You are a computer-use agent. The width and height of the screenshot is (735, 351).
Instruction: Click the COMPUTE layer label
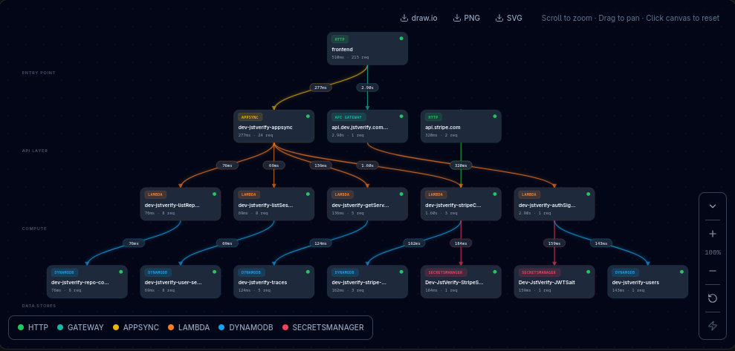(x=34, y=229)
